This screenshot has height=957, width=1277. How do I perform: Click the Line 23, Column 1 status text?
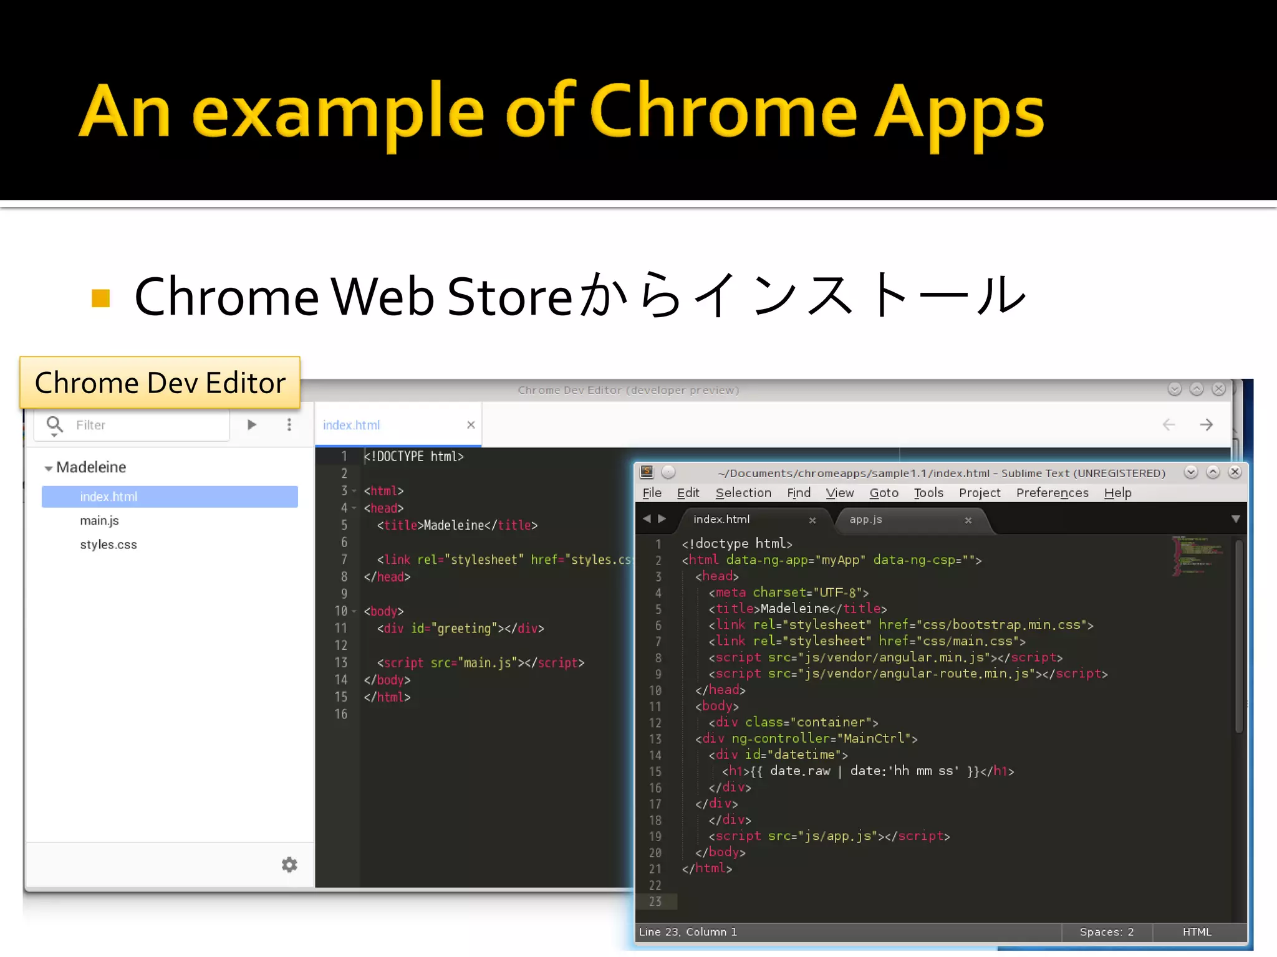coord(688,931)
